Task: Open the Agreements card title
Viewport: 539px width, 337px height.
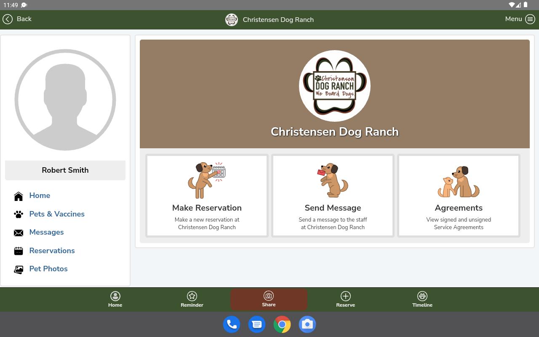Action: [459, 208]
